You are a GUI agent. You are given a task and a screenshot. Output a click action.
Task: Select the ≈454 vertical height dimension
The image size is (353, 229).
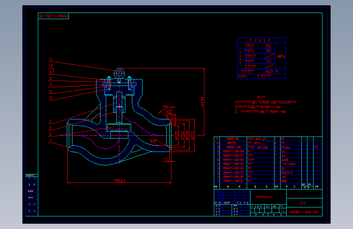click(x=202, y=101)
